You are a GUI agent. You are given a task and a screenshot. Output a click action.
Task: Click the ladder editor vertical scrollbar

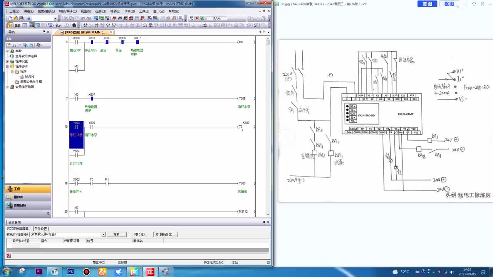point(268,127)
